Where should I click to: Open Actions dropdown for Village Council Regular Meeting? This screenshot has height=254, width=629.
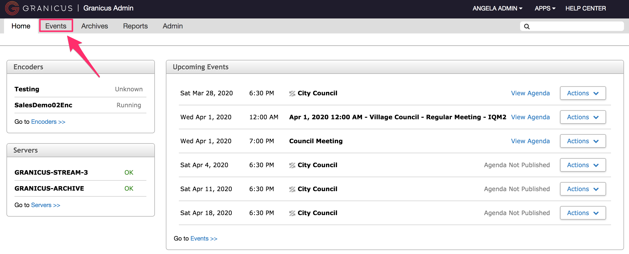[583, 117]
